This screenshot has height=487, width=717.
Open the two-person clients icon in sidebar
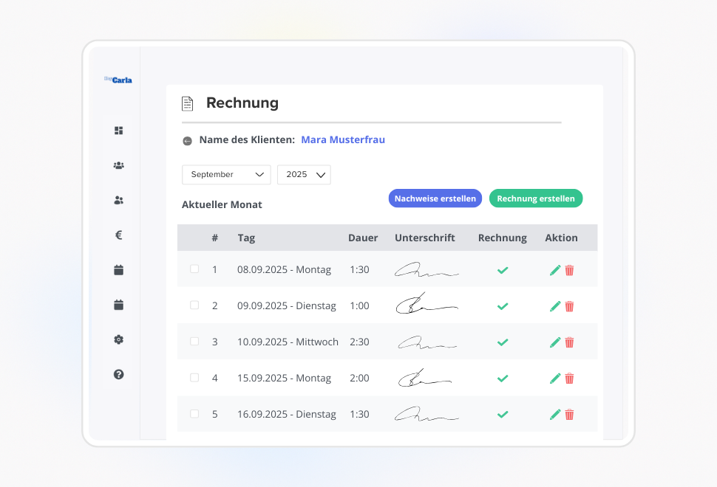click(x=118, y=200)
